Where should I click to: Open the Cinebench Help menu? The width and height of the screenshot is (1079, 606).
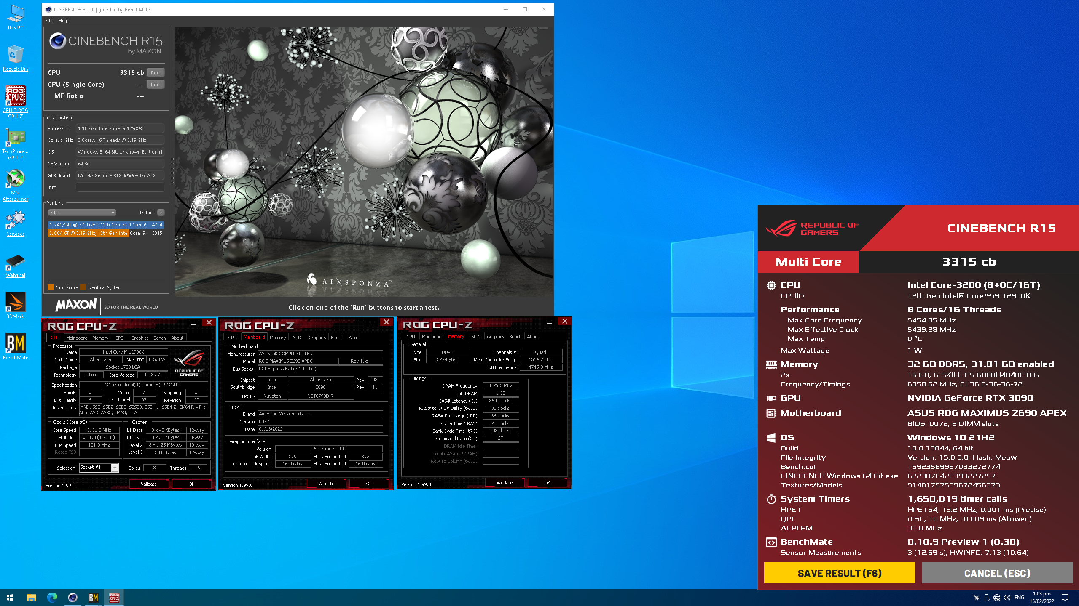tap(63, 21)
